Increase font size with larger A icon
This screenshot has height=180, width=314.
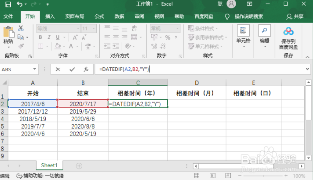(x=75, y=37)
